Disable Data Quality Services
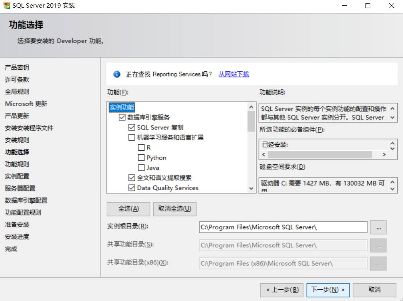 132,187
